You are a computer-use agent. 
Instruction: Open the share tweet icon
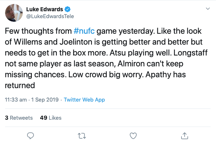coord(185,136)
